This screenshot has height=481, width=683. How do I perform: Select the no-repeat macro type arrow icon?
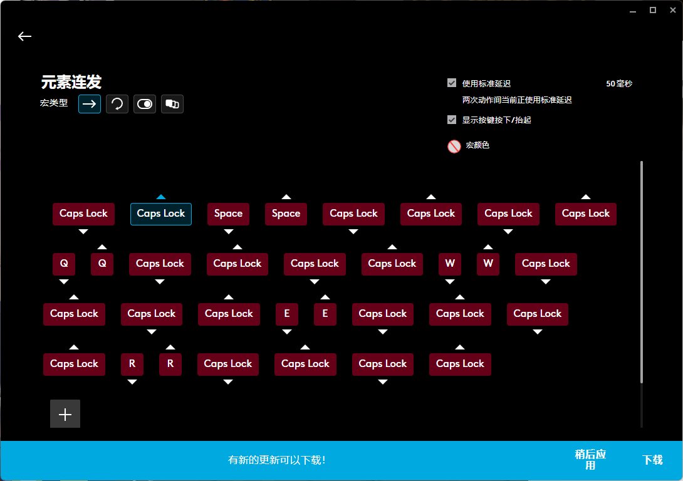pyautogui.click(x=90, y=104)
